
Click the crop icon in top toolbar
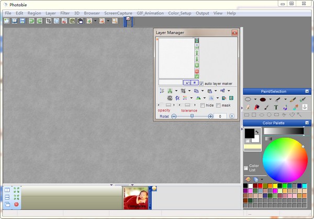tap(49, 20)
